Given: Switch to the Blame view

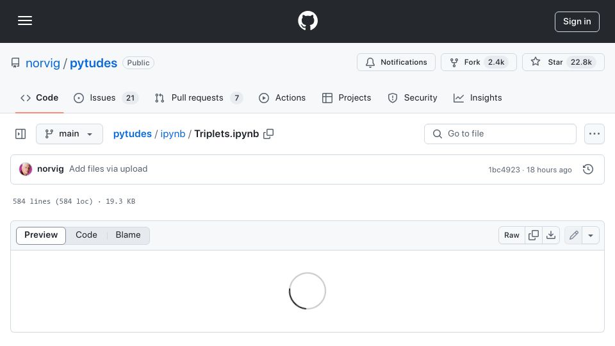Looking at the screenshot, I should click(128, 235).
